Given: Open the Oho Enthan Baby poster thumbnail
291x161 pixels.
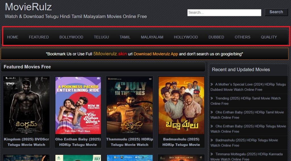Looking at the screenshot, I should (78, 105).
